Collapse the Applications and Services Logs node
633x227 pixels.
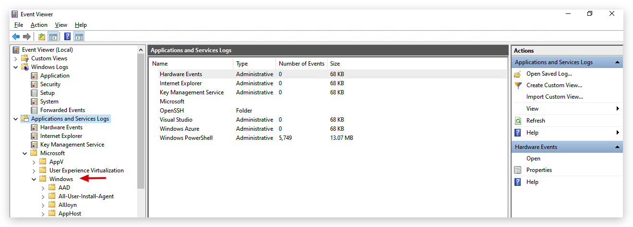click(x=15, y=119)
